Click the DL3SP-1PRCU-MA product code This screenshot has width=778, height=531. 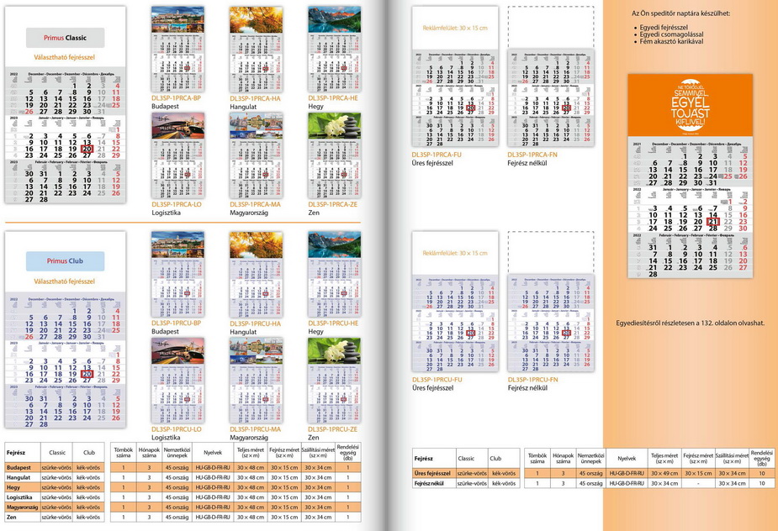pos(256,429)
